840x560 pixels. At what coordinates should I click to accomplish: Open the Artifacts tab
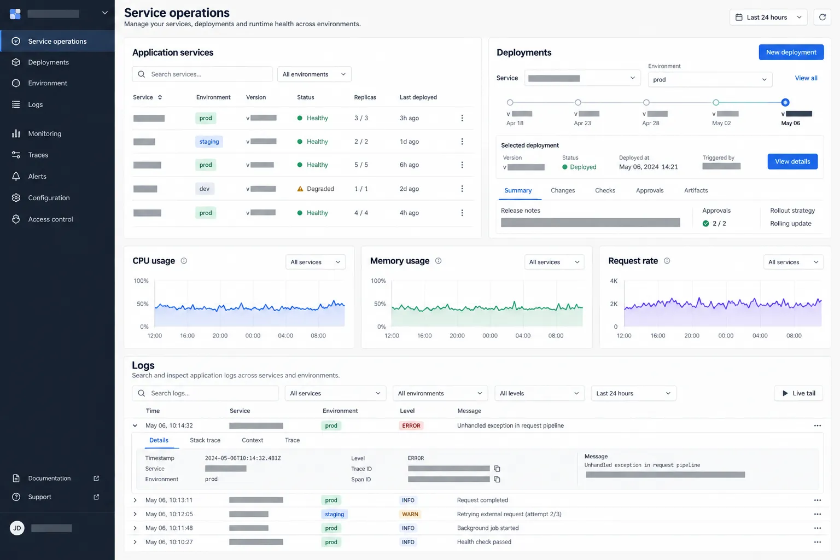click(696, 190)
